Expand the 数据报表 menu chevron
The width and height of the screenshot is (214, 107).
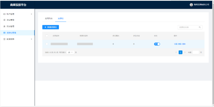click(x=32, y=39)
